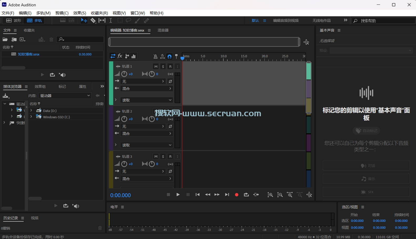Viewport: 416px width, 239px height.
Task: Click the Fast Forward button
Action: click(217, 195)
